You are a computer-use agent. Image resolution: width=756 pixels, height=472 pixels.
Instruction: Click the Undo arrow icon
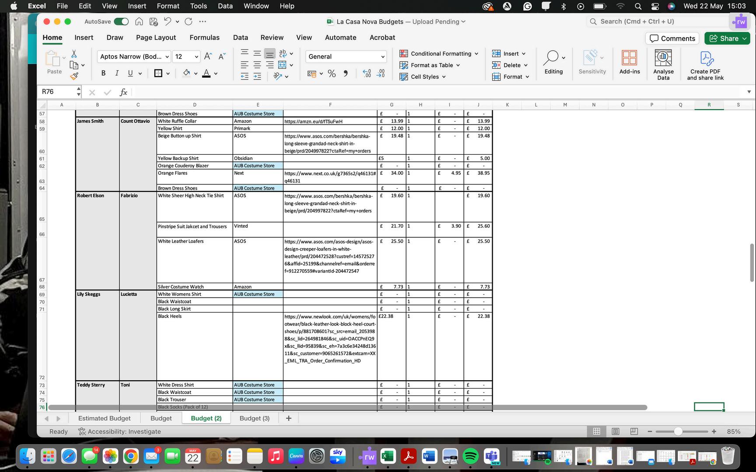click(168, 21)
